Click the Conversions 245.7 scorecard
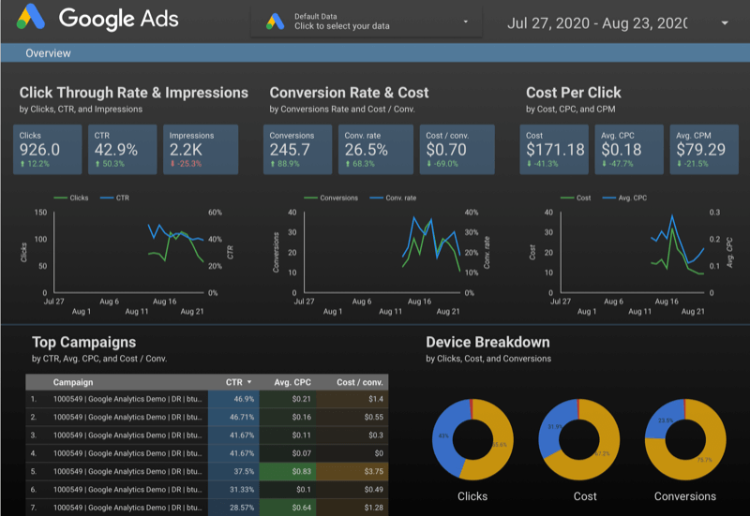The image size is (750, 516). [297, 150]
